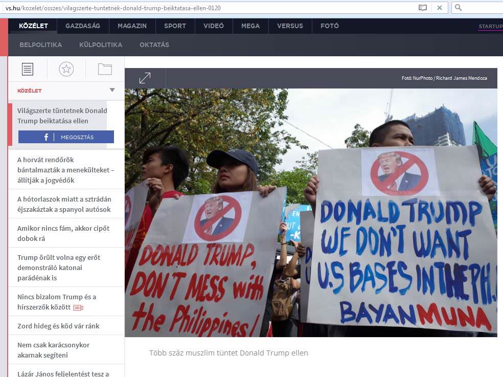This screenshot has width=503, height=377.
Task: Open 'Amikor nincs fám' article
Action: click(63, 233)
